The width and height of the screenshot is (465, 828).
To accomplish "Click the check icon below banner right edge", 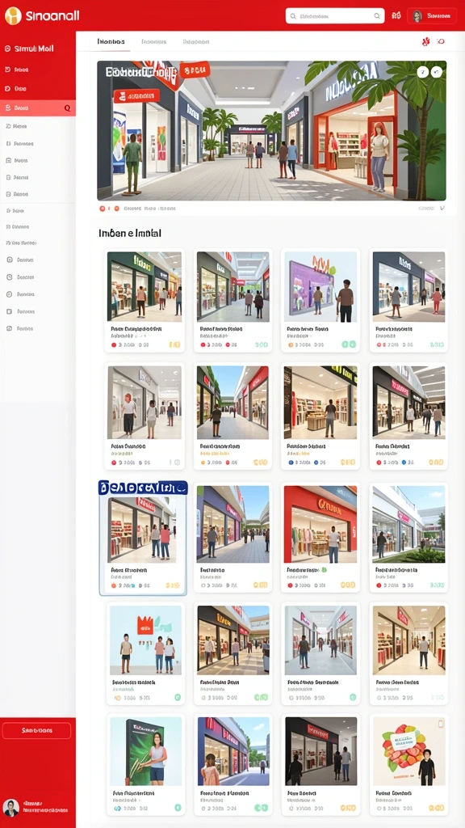I will pyautogui.click(x=442, y=208).
